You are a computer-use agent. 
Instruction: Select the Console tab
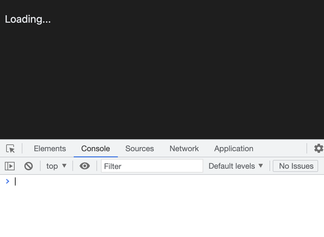coord(95,149)
